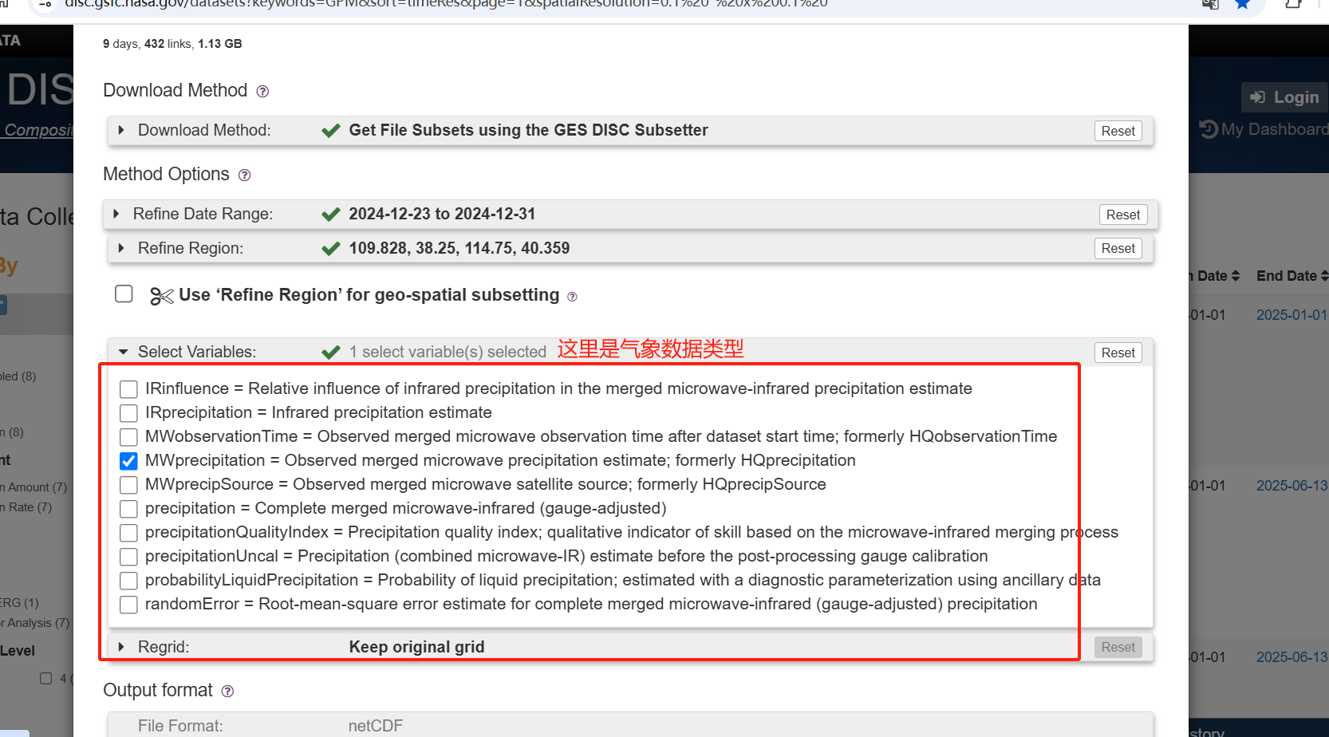Click My Dashboard history icon
Screen dimensions: 1329x737
point(1209,129)
